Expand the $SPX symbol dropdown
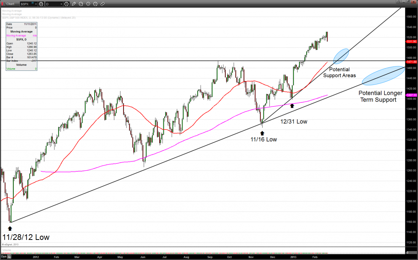 click(36, 4)
